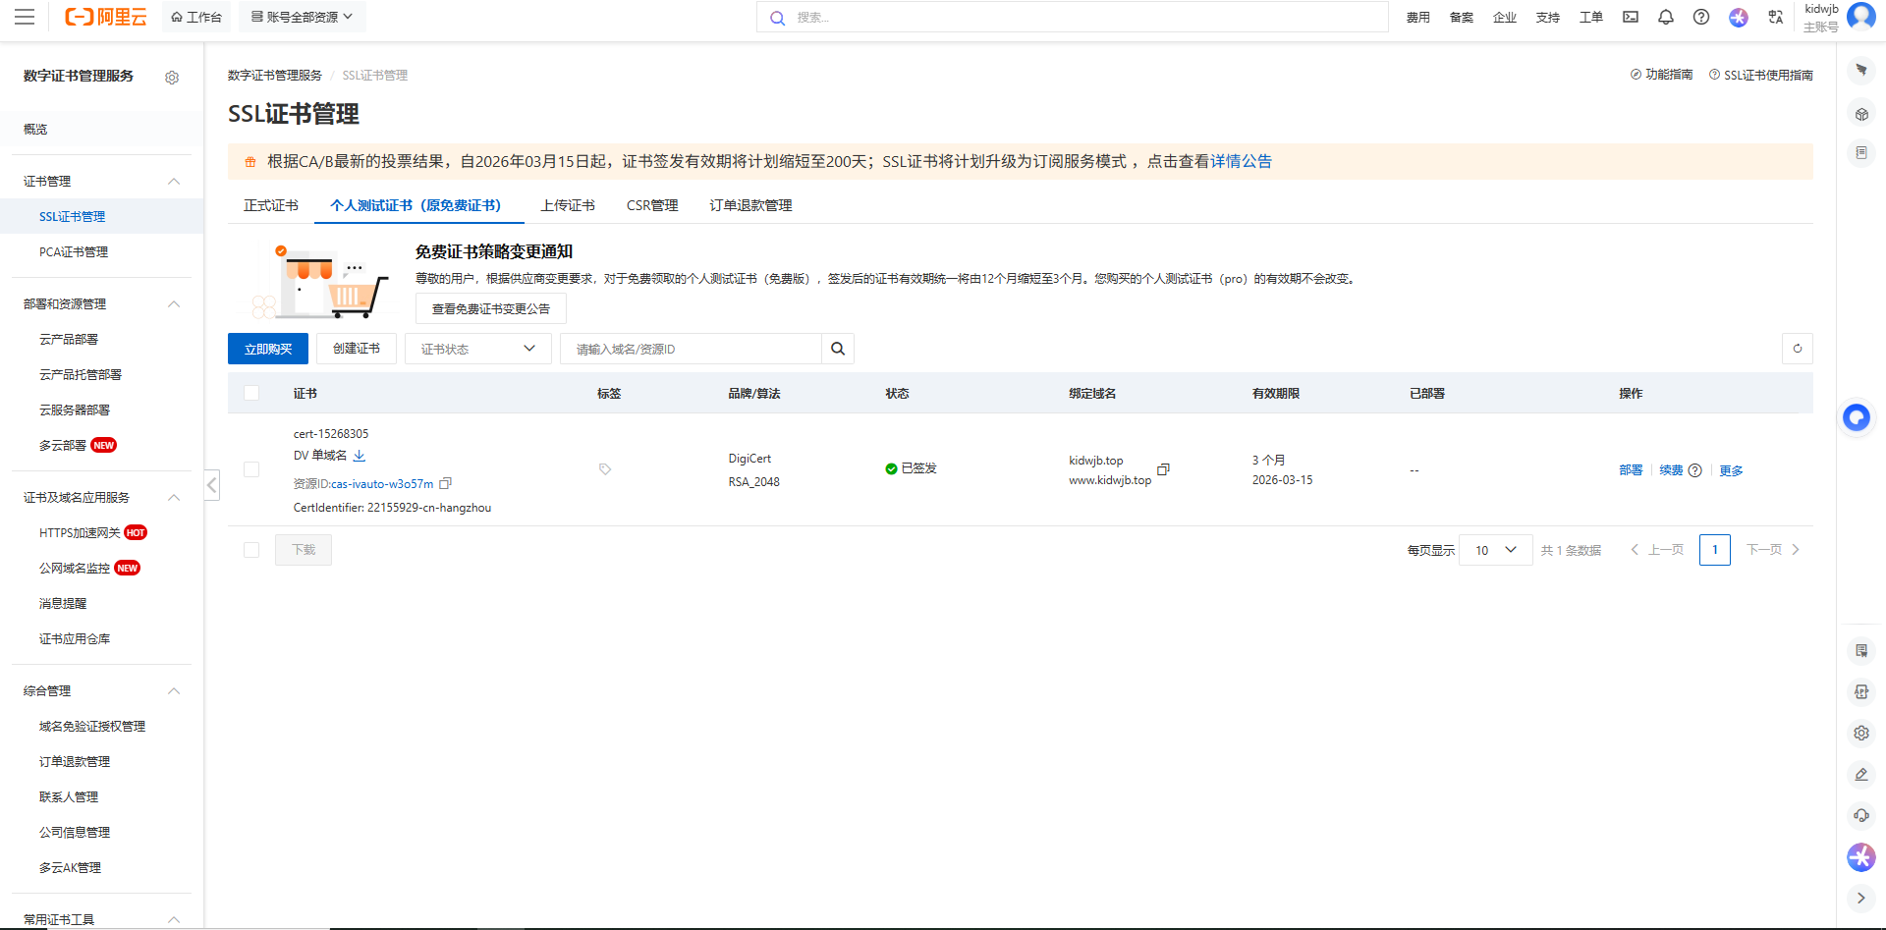Open the hamburger navigation menu

point(25,17)
